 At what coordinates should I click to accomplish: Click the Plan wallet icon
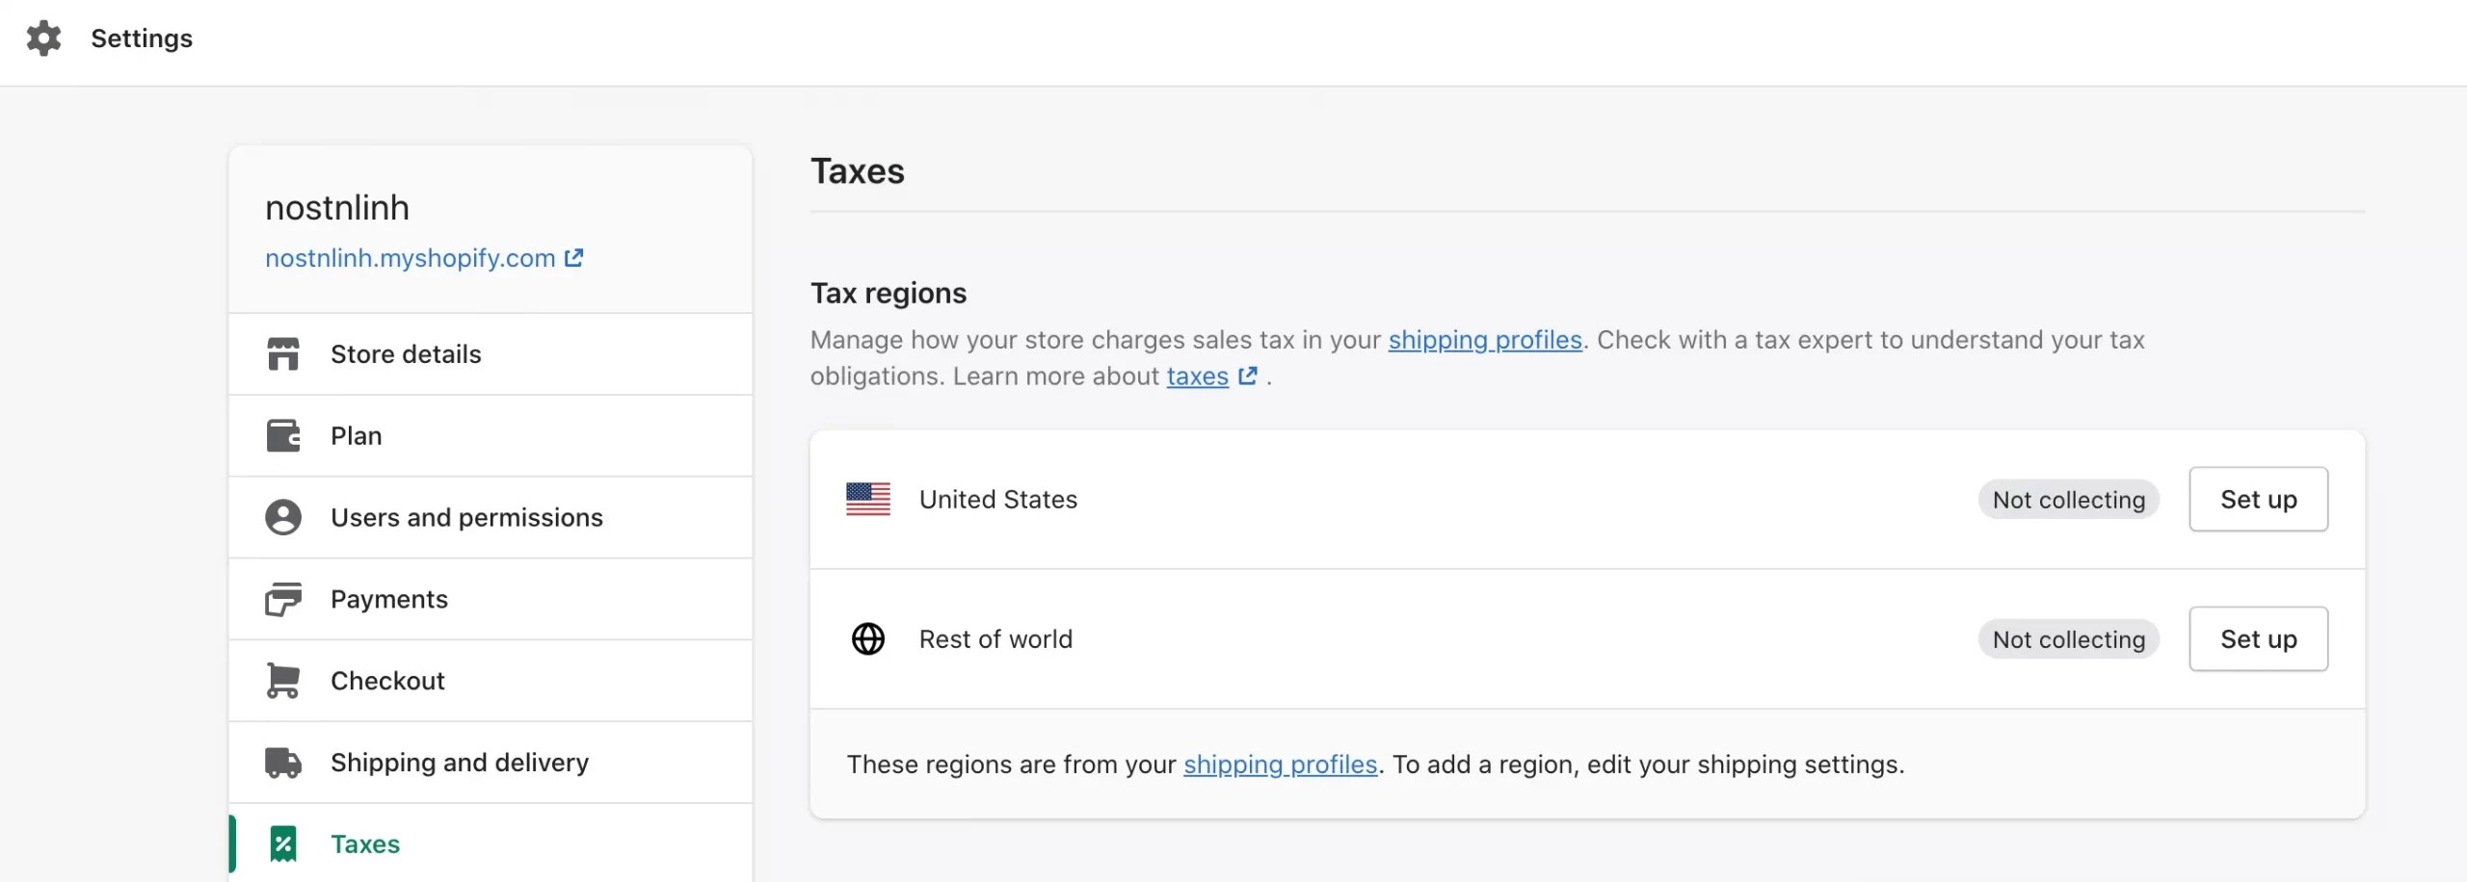(282, 435)
